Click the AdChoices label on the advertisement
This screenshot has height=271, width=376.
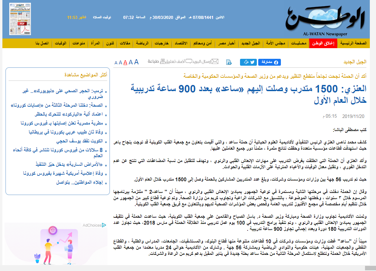[92, 225]
